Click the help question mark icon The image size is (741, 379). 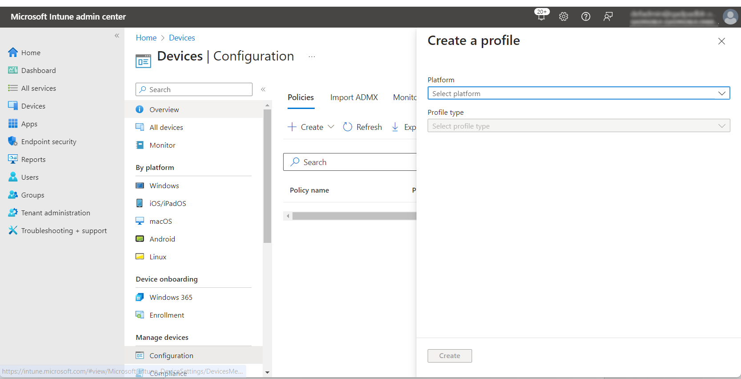point(586,16)
